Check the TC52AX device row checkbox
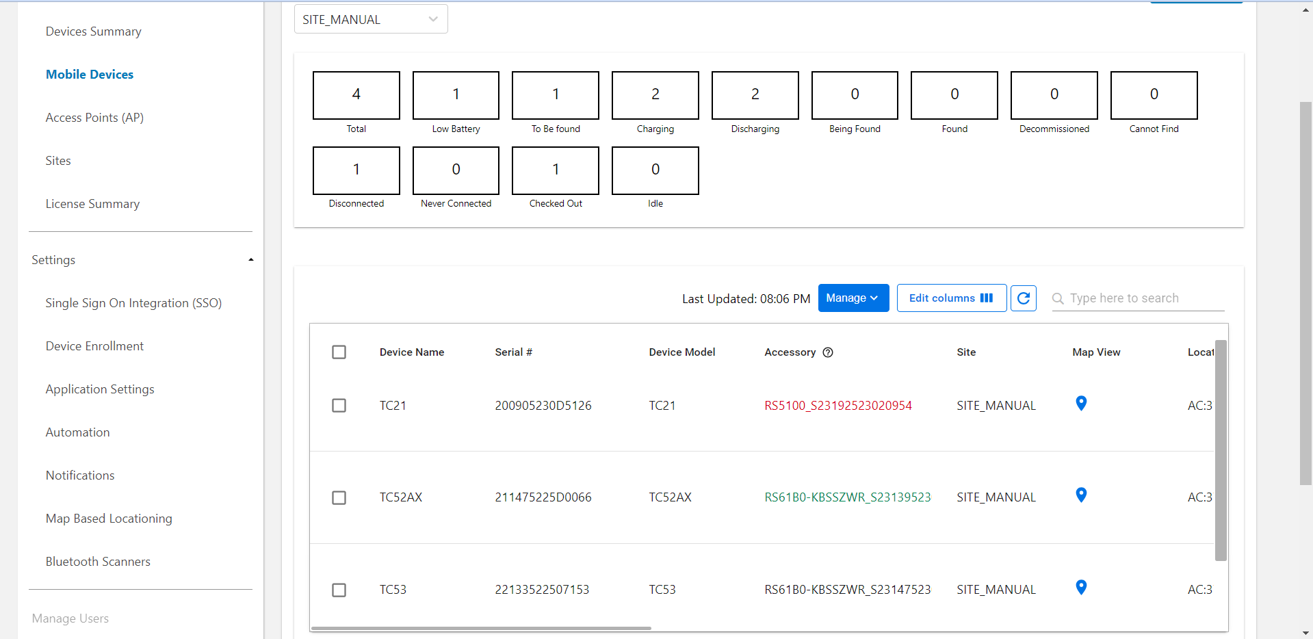Viewport: 1313px width, 639px height. tap(339, 497)
